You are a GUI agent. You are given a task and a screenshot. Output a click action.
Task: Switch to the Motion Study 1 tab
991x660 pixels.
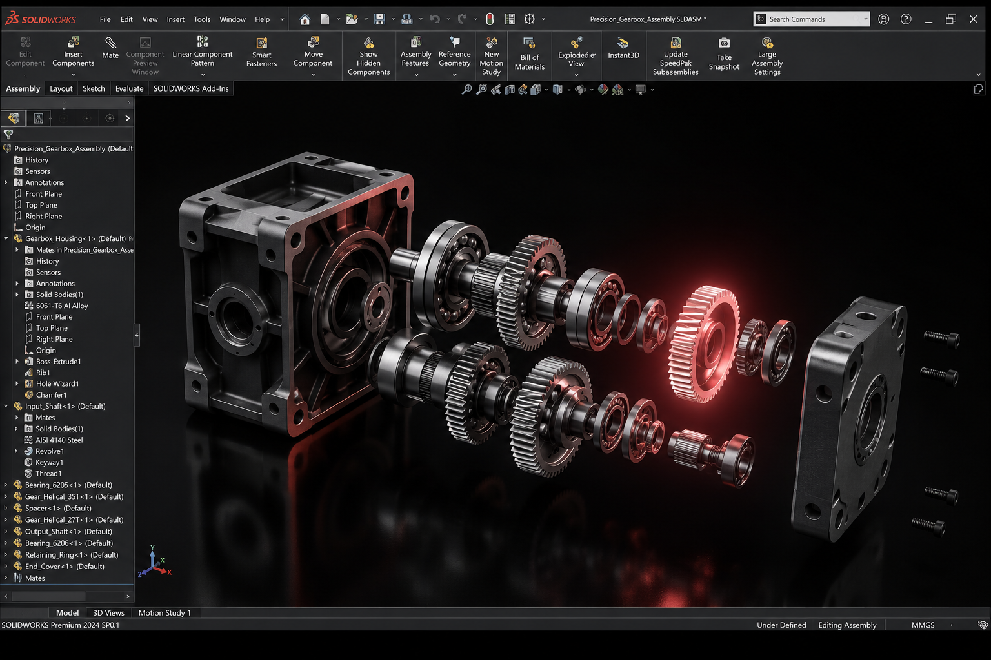click(165, 613)
